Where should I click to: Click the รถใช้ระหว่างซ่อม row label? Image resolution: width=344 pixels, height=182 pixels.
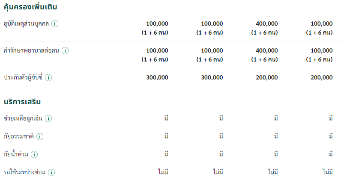(x=24, y=172)
